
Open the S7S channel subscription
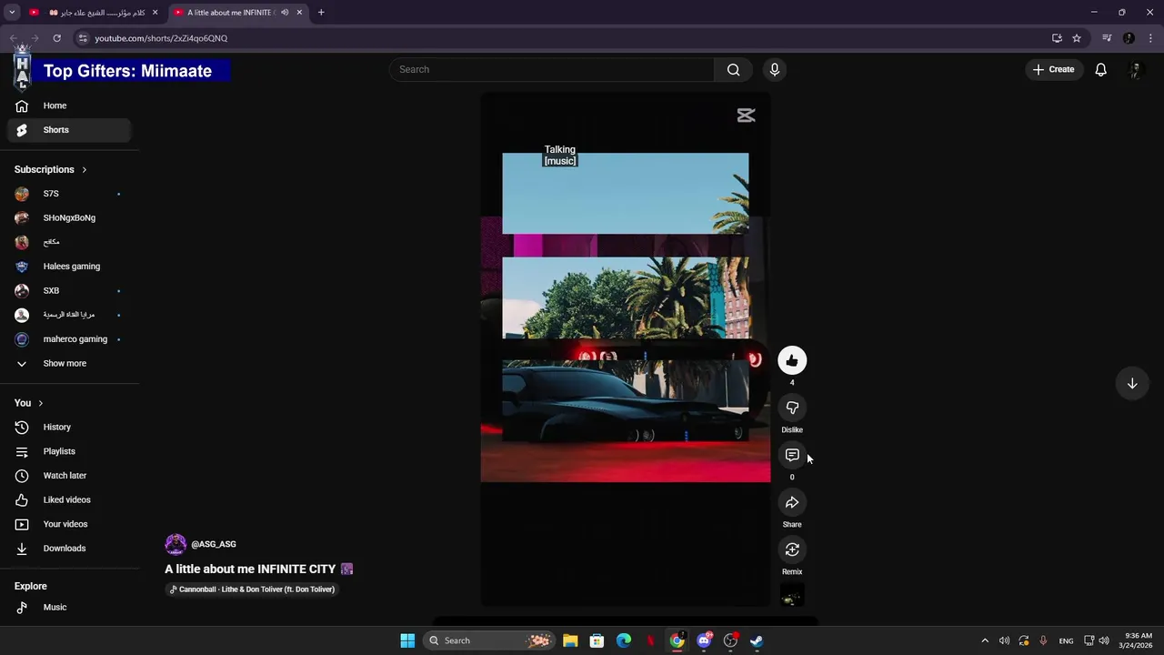pyautogui.click(x=69, y=194)
